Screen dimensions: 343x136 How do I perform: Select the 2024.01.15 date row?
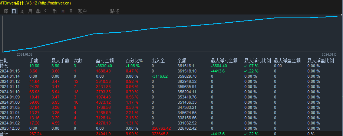pos(10,71)
